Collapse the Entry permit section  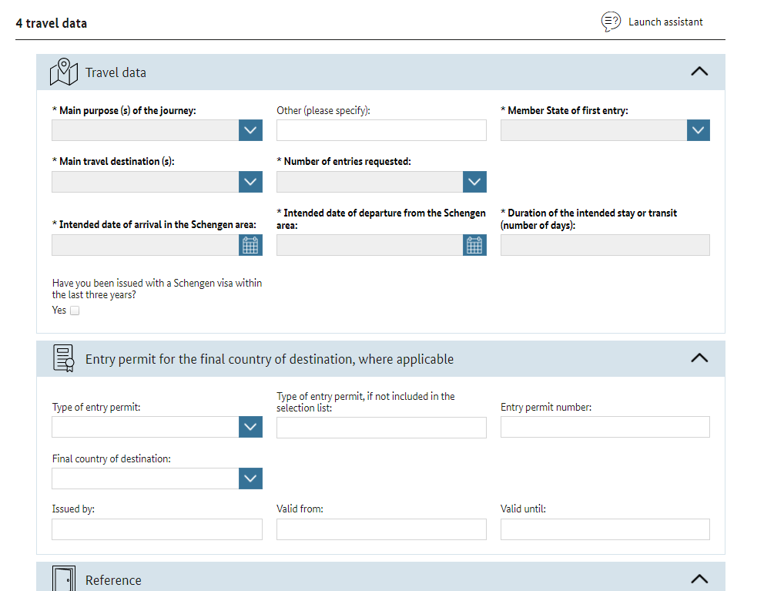coord(699,358)
